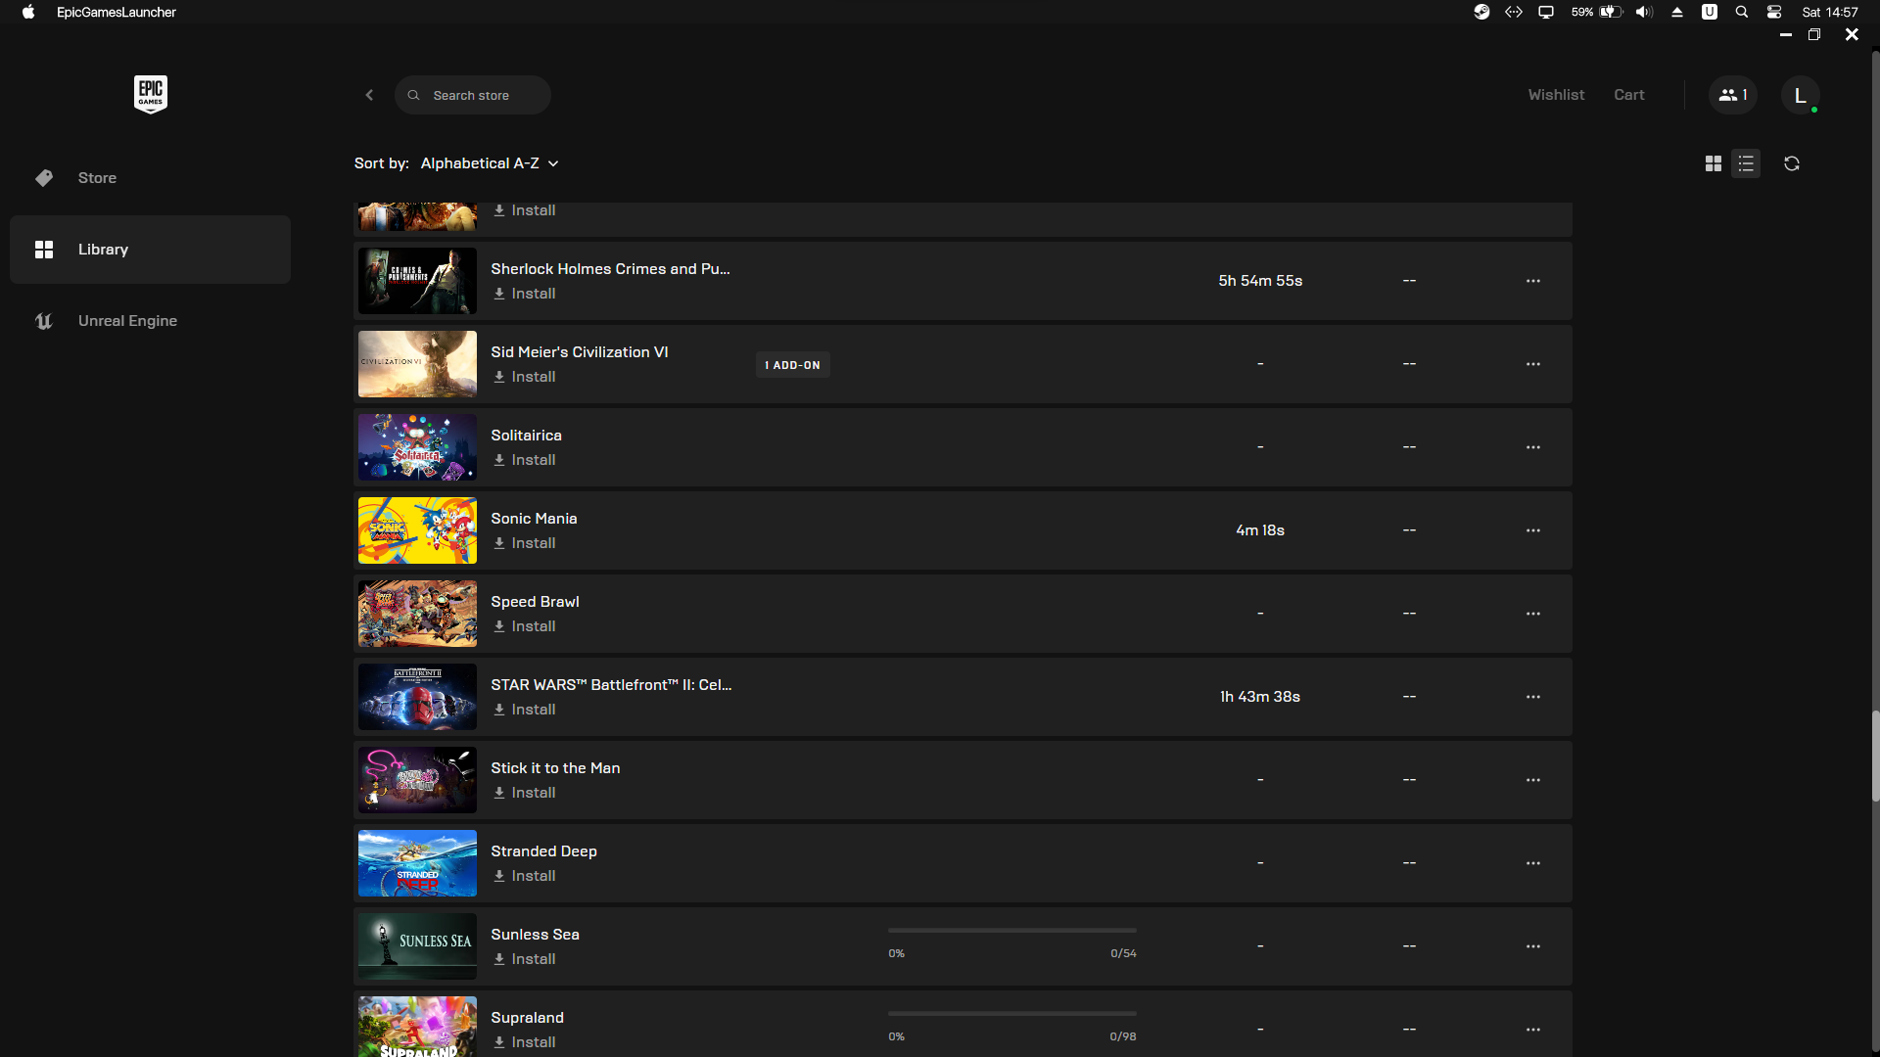This screenshot has width=1880, height=1057.
Task: Open the Store section
Action: click(x=97, y=178)
